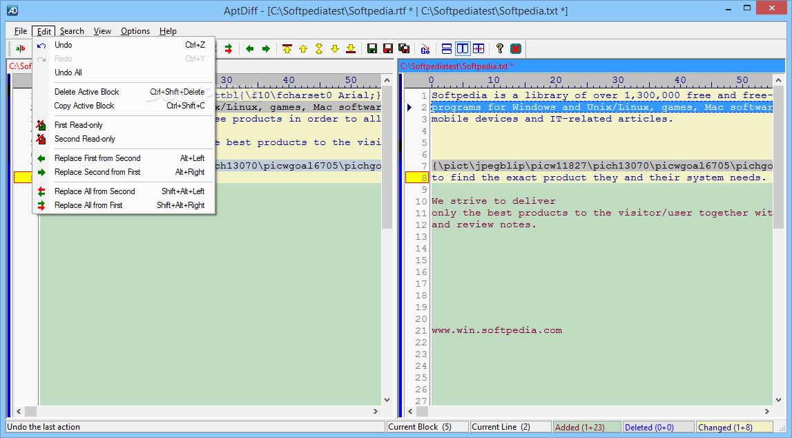Image resolution: width=792 pixels, height=438 pixels.
Task: Click the left-pane vertical scrollbar up arrow
Action: (x=387, y=80)
